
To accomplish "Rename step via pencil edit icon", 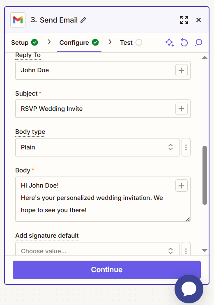I will 83,20.
